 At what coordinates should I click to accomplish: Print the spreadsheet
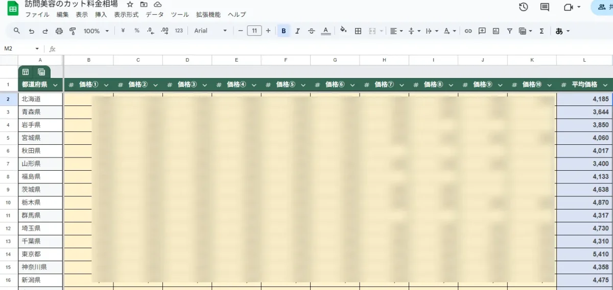pyautogui.click(x=59, y=31)
